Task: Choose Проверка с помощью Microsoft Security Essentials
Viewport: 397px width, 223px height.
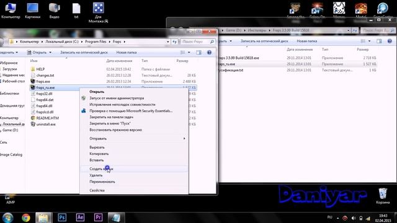Action: tap(134, 111)
